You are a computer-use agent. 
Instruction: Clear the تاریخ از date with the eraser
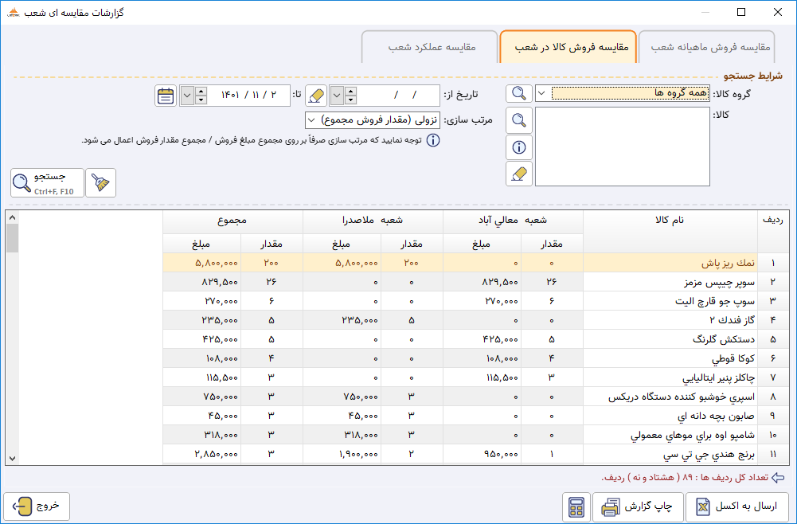[x=316, y=96]
